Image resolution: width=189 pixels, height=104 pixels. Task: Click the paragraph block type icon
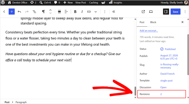[x=44, y=12]
